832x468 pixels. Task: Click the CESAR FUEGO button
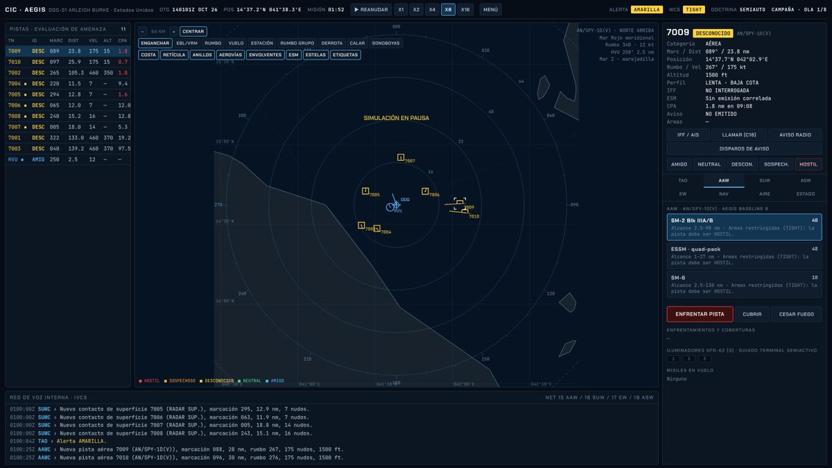click(x=797, y=314)
